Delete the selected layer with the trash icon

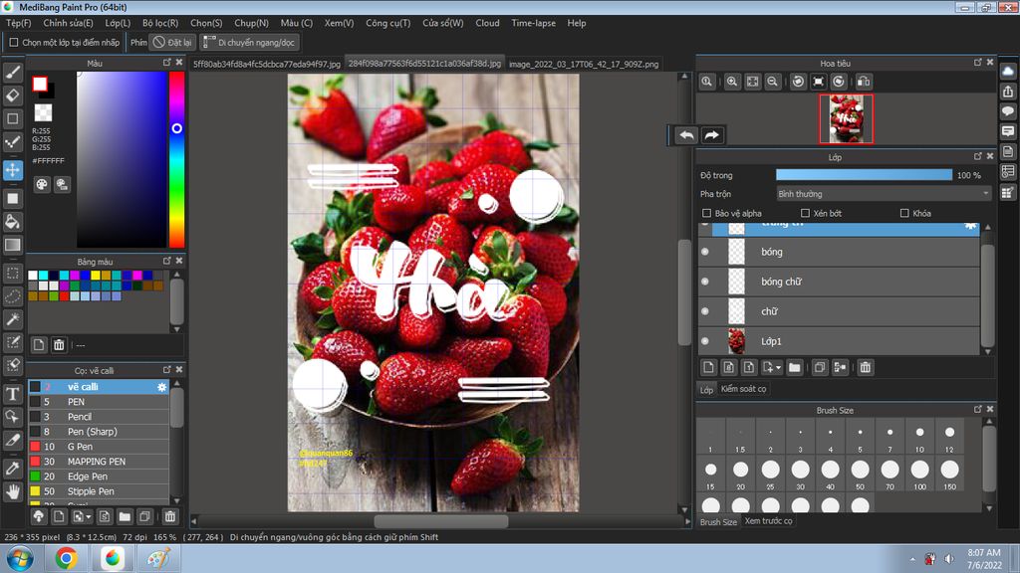(x=866, y=368)
